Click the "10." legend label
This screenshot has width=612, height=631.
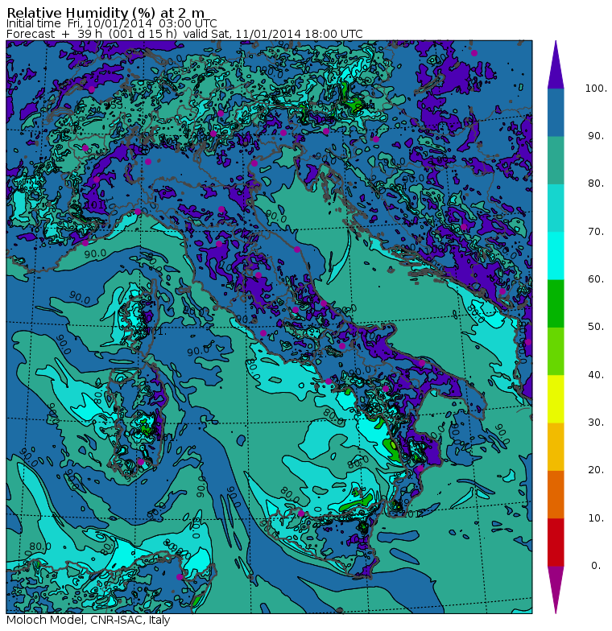(x=596, y=518)
